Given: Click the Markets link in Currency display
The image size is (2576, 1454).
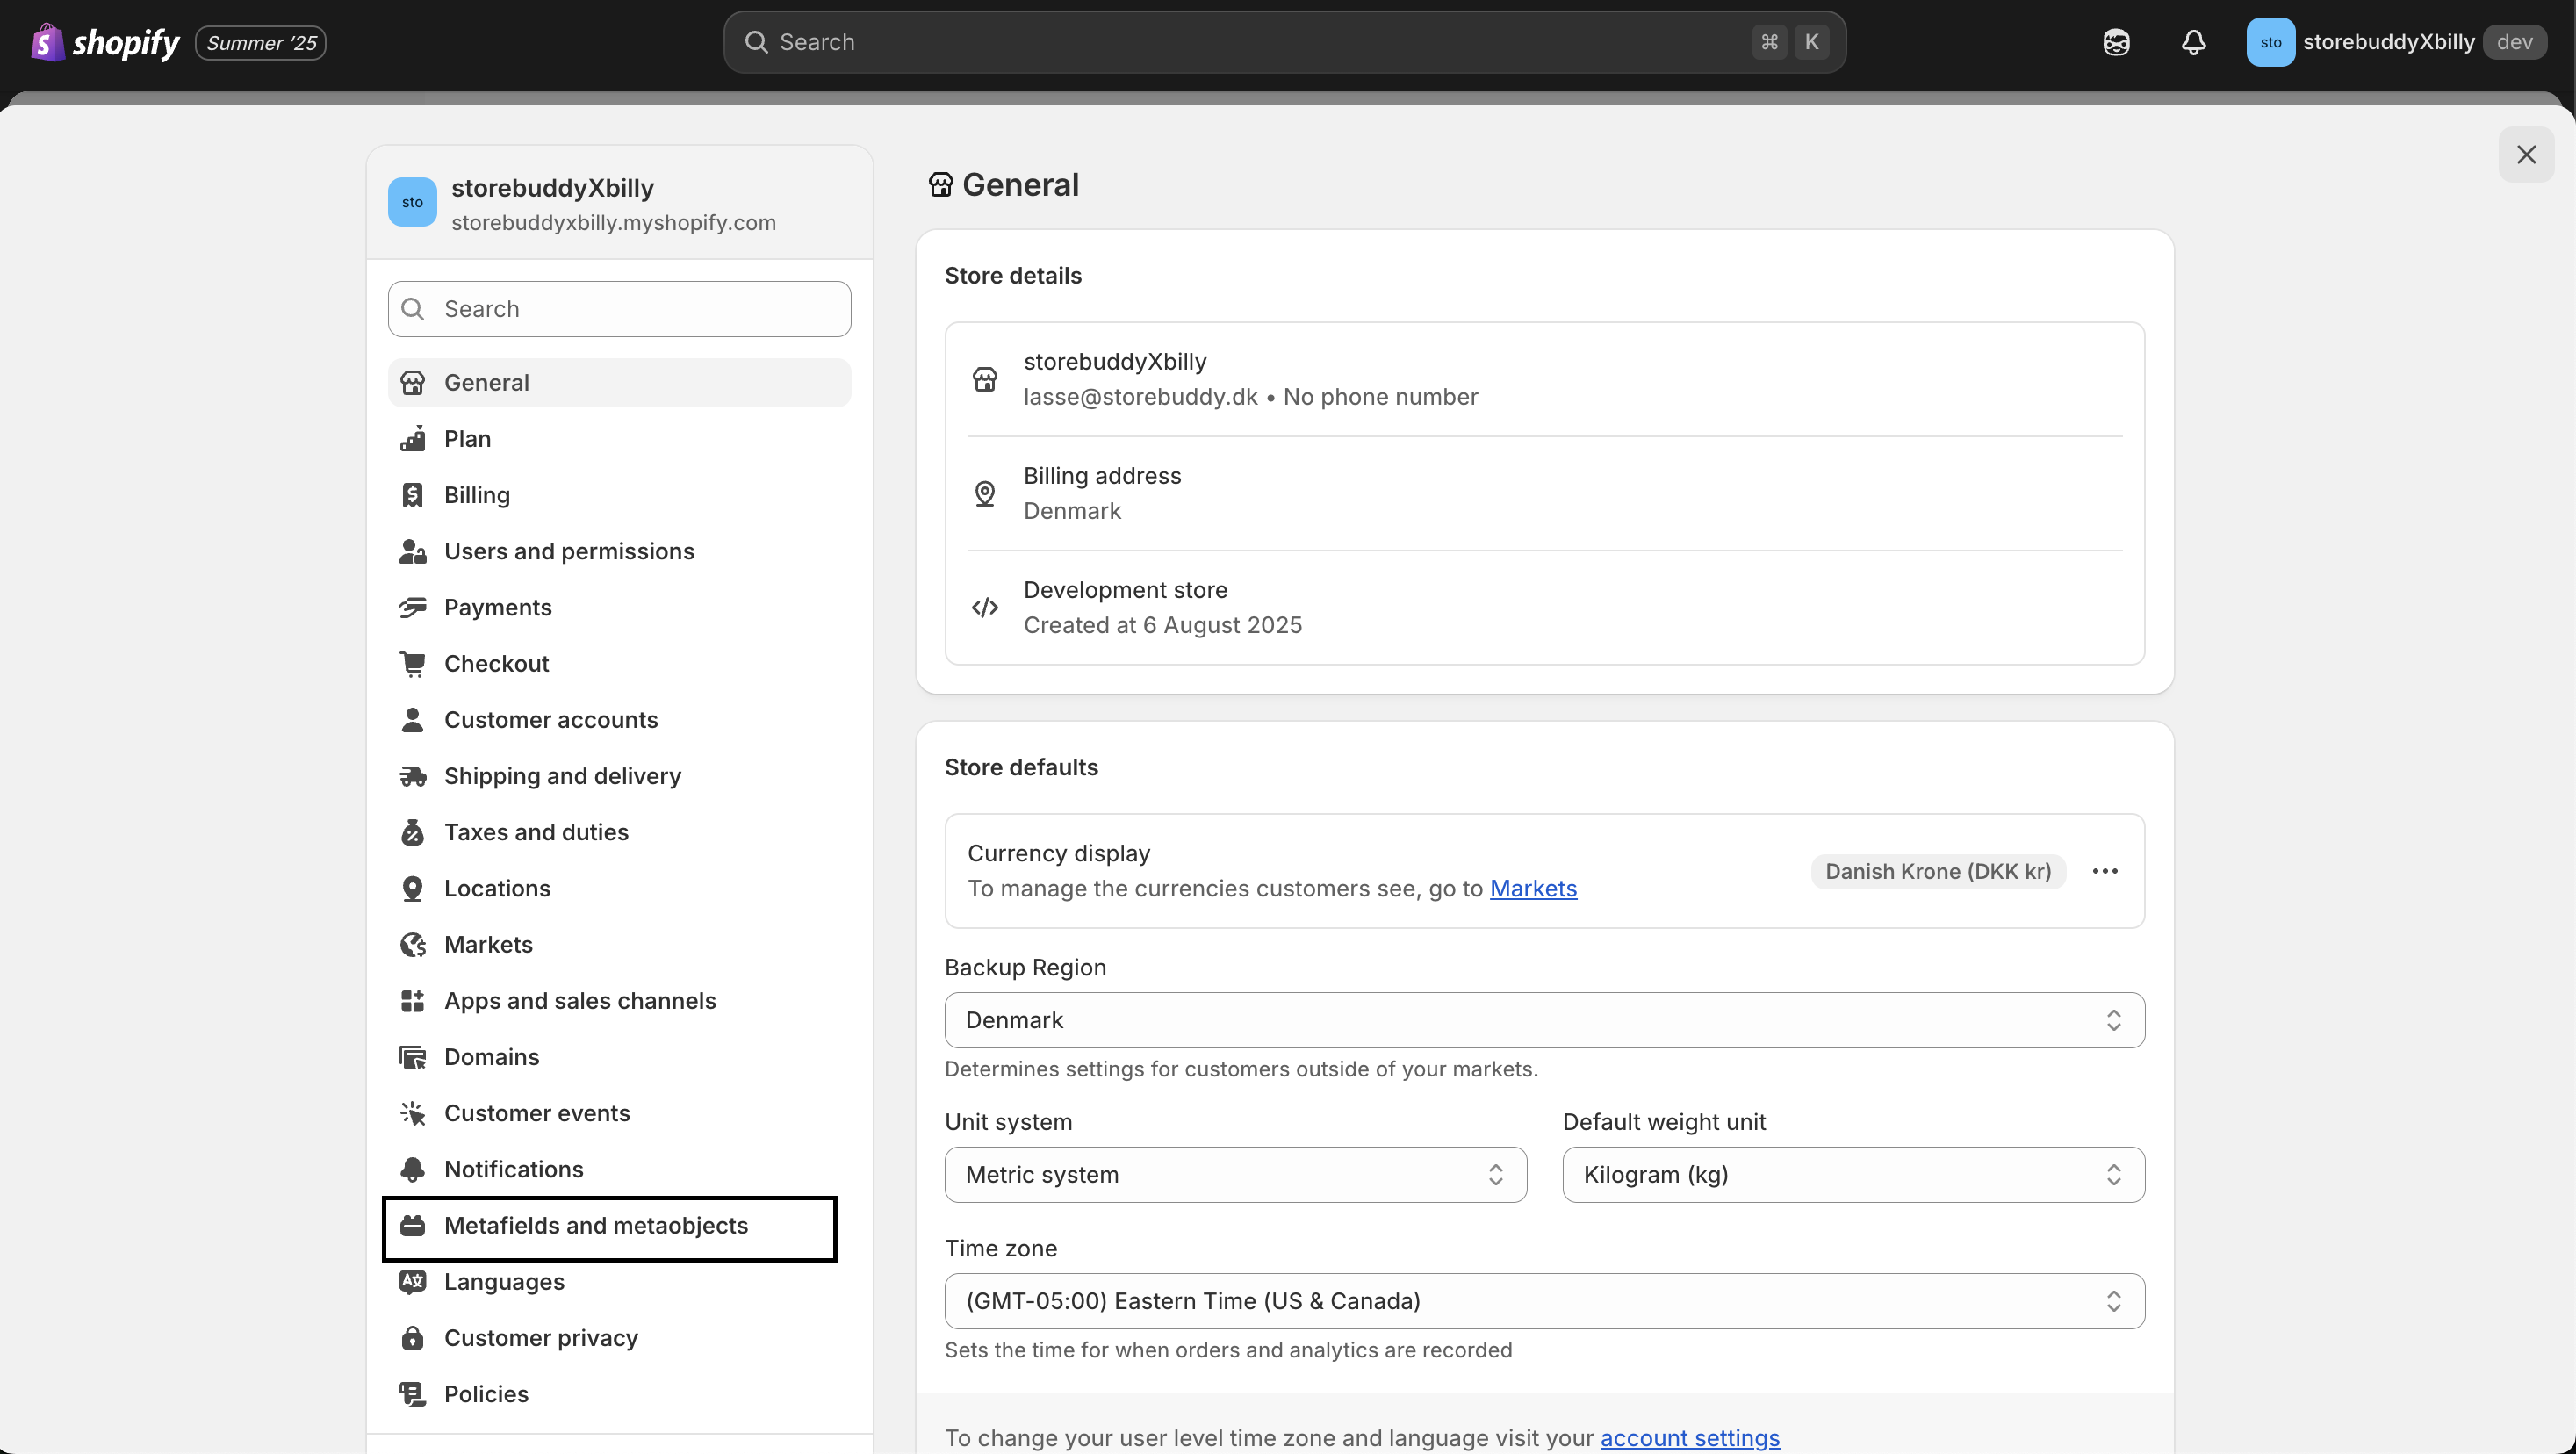Looking at the screenshot, I should [x=1533, y=889].
